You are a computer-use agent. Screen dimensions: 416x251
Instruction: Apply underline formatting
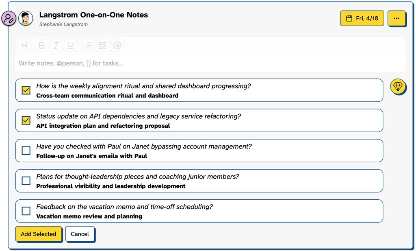click(71, 46)
